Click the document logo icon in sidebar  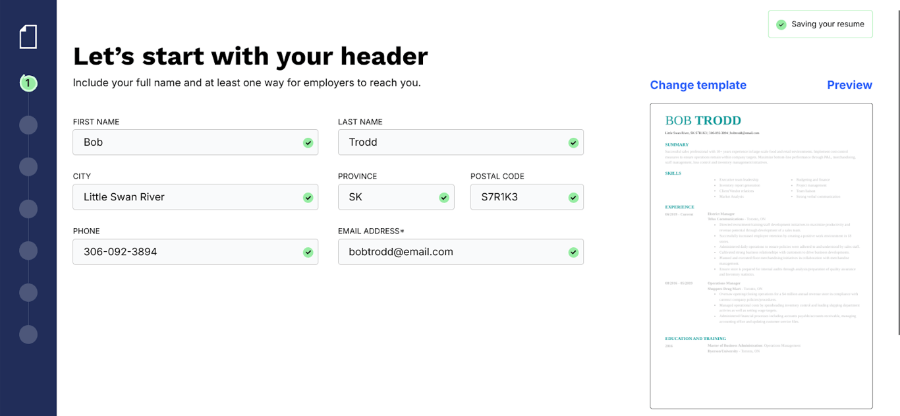[x=28, y=37]
